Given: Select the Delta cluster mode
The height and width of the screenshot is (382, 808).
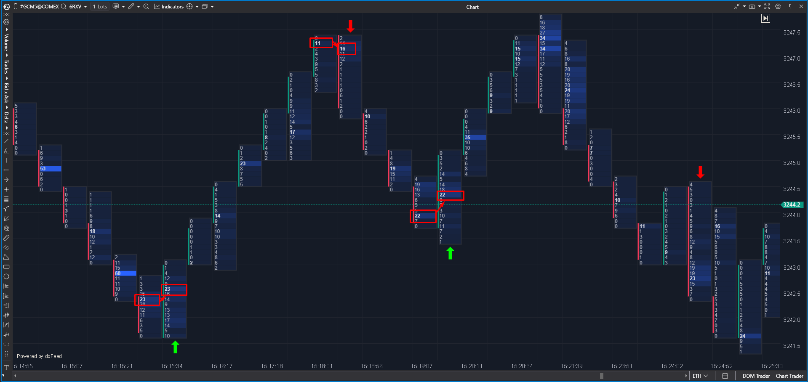Looking at the screenshot, I should click(x=6, y=117).
